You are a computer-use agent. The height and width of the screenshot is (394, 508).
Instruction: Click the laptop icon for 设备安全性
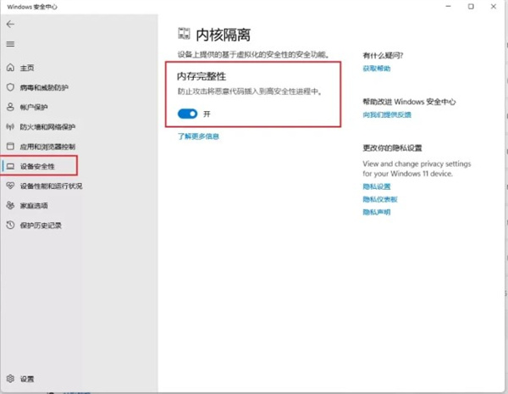click(10, 166)
